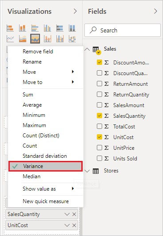Collapse the Sales table in Fields

tap(87, 49)
